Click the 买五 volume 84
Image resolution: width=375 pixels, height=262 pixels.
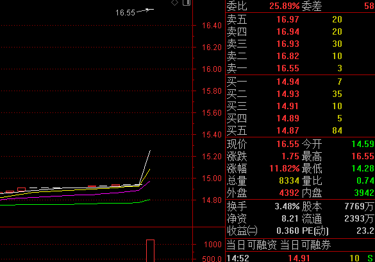pos(337,130)
